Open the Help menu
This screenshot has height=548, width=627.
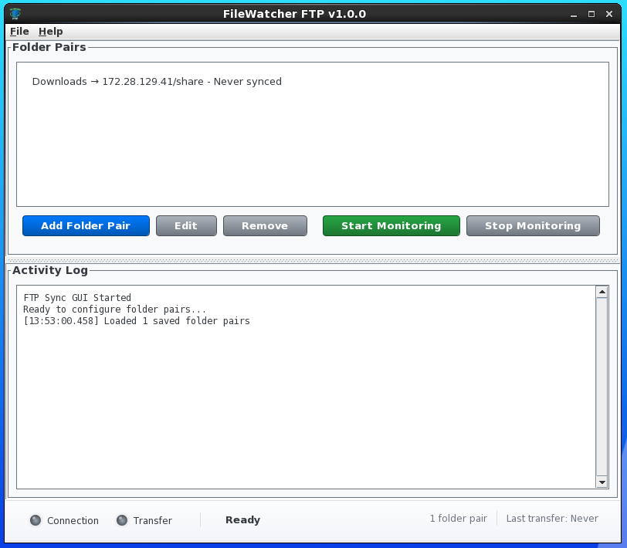tap(50, 31)
